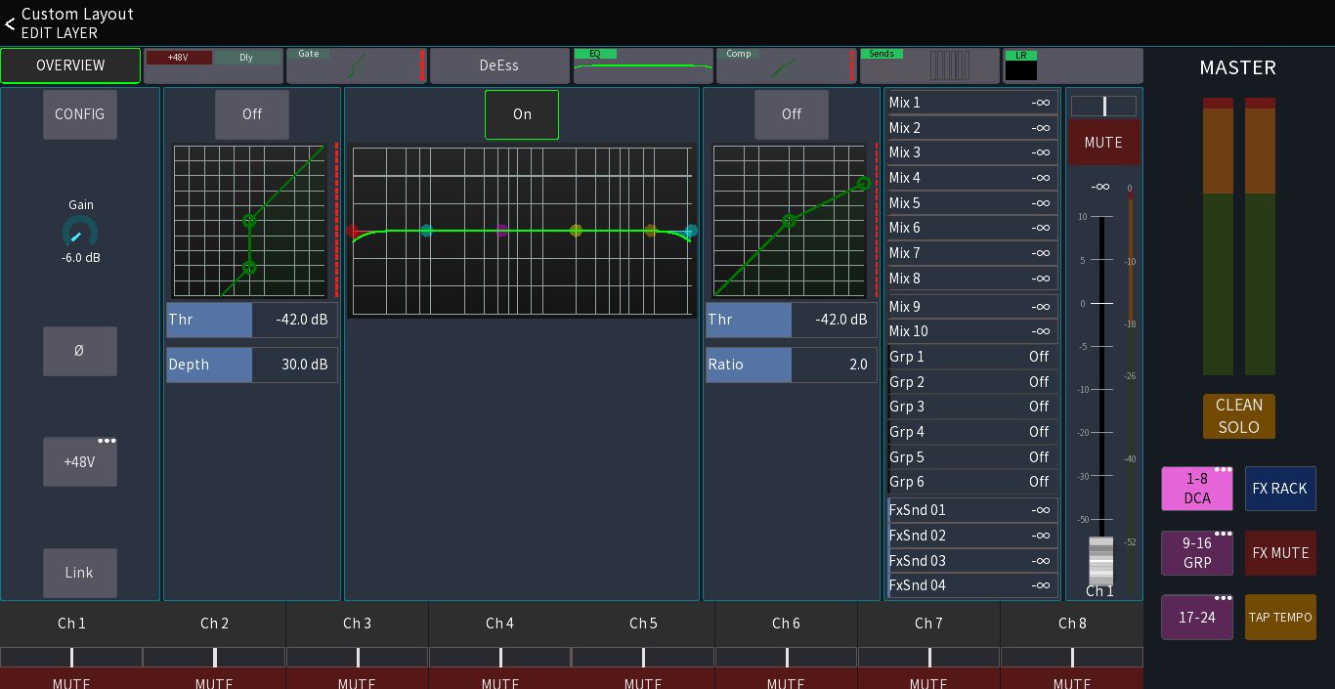Switch to 17-24 layer
1335x689 pixels.
click(1197, 618)
